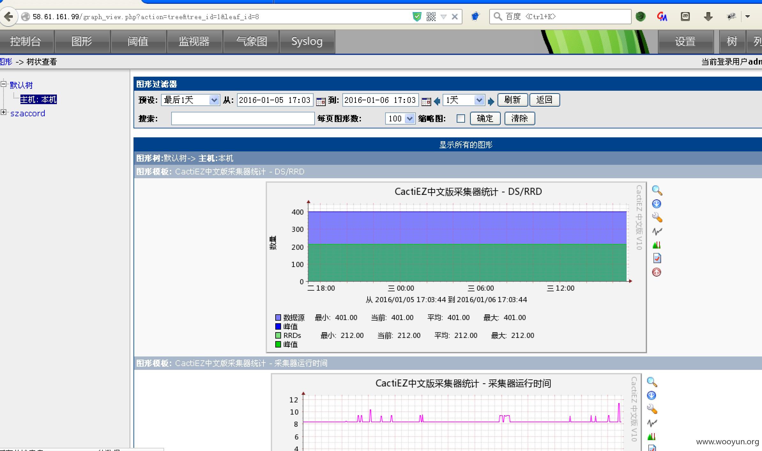The image size is (762, 451).
Task: Expand the szaccord tree node
Action: [4, 112]
